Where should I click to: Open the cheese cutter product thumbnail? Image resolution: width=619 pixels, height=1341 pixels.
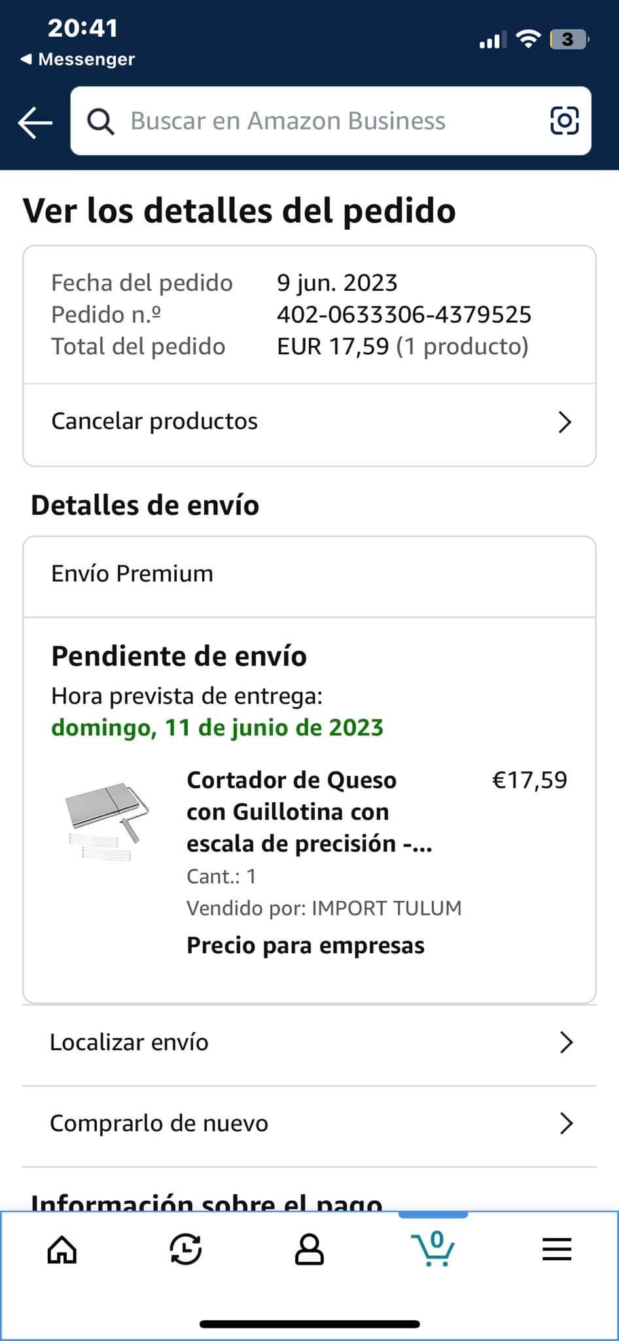[107, 820]
